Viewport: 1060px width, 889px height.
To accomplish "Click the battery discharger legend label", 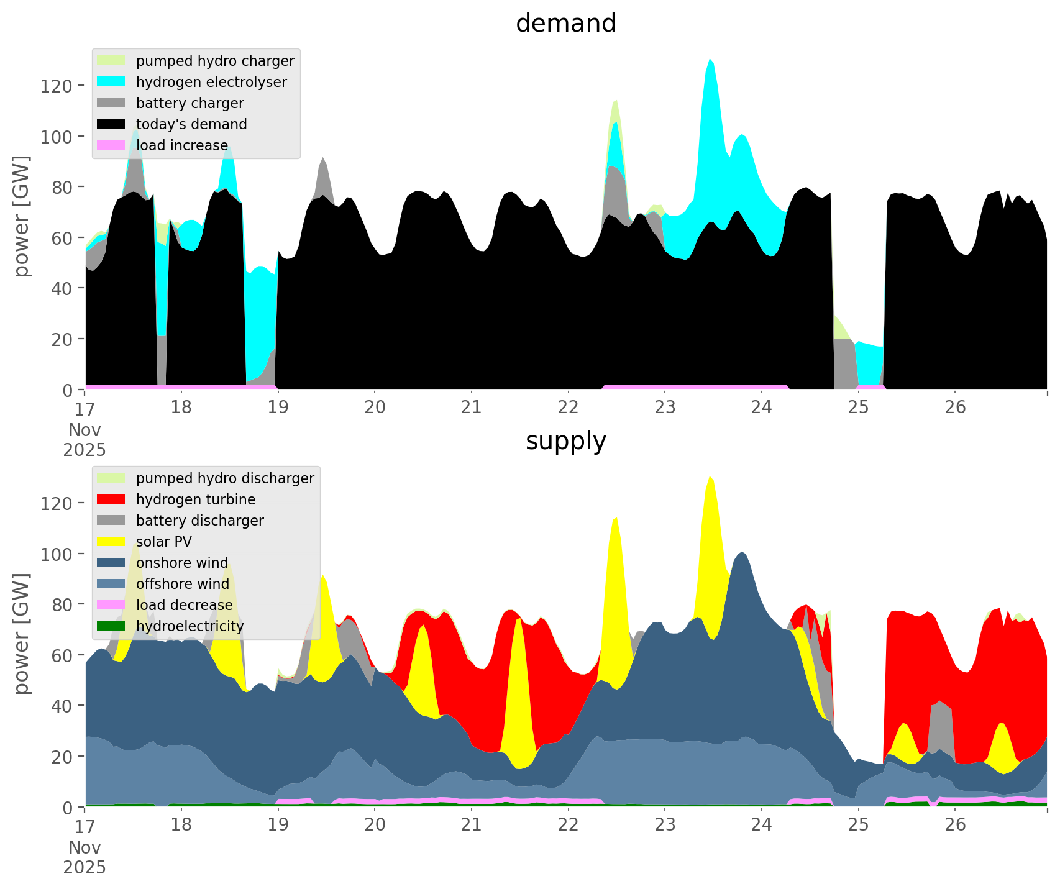I will point(199,521).
